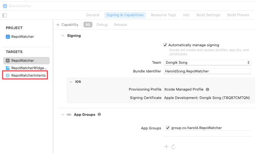Screen dimensions: 255x153
Task: Toggle Automatically manage signing checkbox
Action: (165, 45)
